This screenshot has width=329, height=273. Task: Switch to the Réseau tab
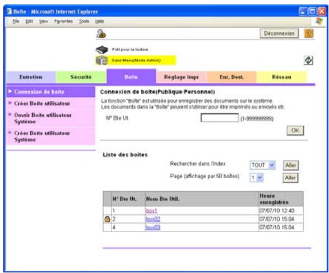tap(281, 77)
